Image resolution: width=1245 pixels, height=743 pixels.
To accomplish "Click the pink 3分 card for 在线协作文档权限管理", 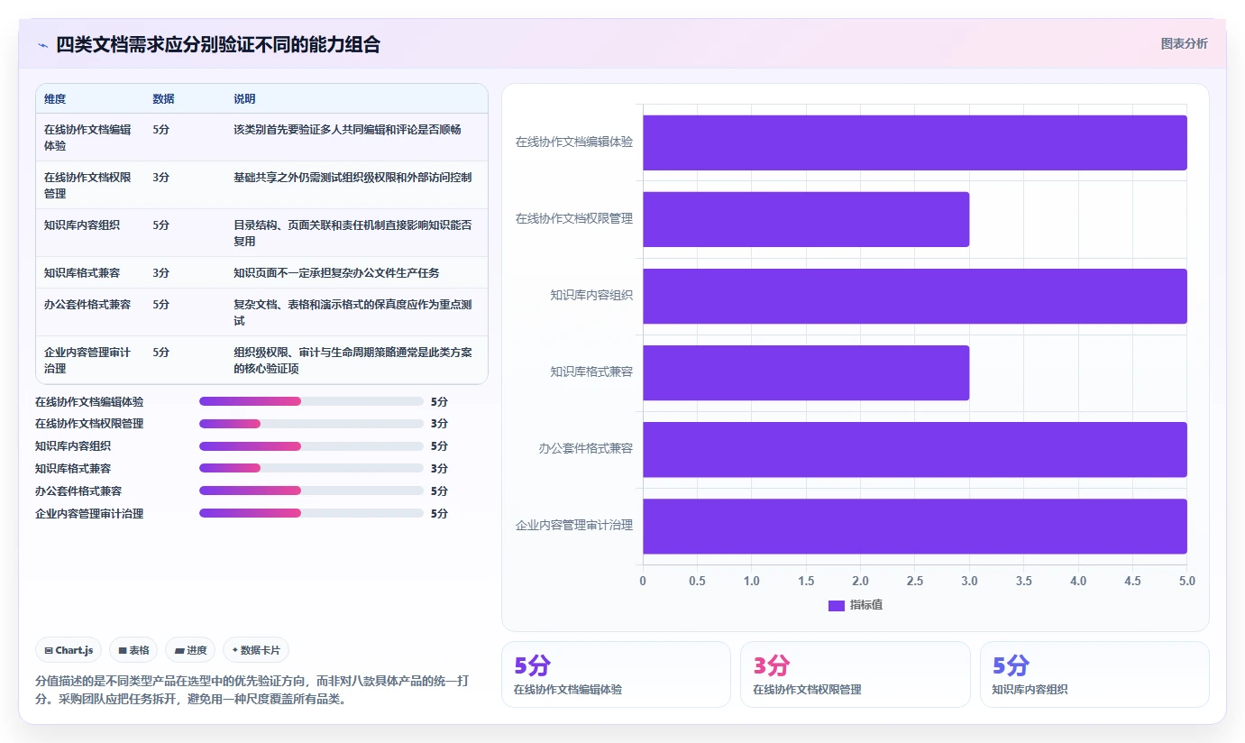I will point(856,674).
